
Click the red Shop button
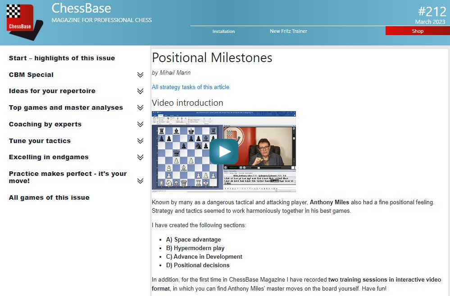pos(417,31)
